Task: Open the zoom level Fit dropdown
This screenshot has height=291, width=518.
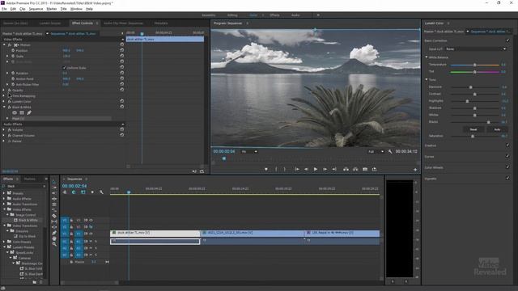Action: click(249, 151)
